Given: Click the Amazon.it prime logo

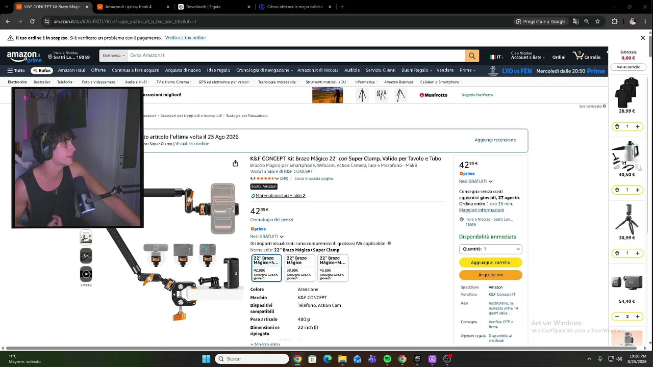Looking at the screenshot, I should tap(24, 56).
